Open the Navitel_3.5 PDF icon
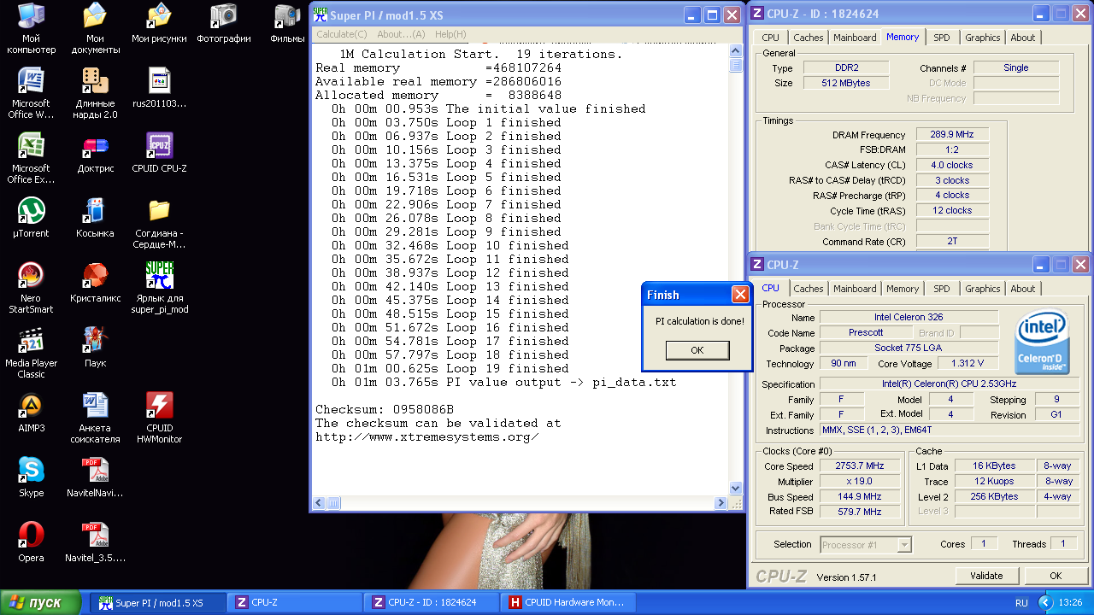The width and height of the screenshot is (1094, 615). [x=95, y=536]
